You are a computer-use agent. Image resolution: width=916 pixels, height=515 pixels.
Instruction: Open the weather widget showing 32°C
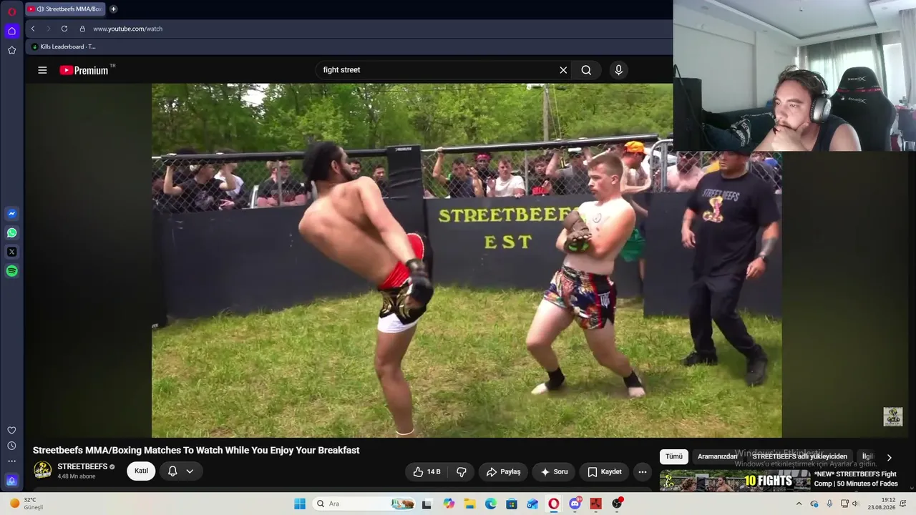[x=26, y=504]
